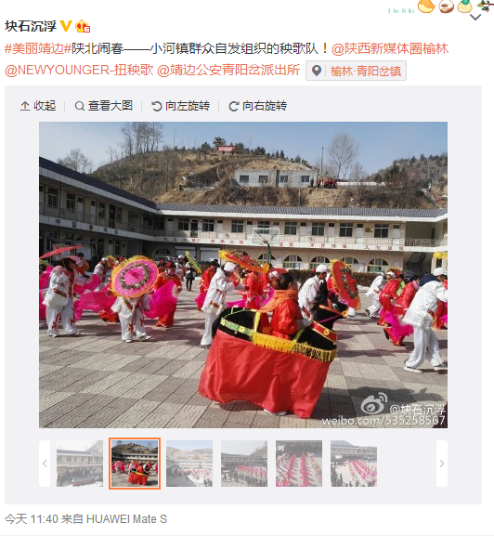Click the crown membership level badge

(x=83, y=26)
